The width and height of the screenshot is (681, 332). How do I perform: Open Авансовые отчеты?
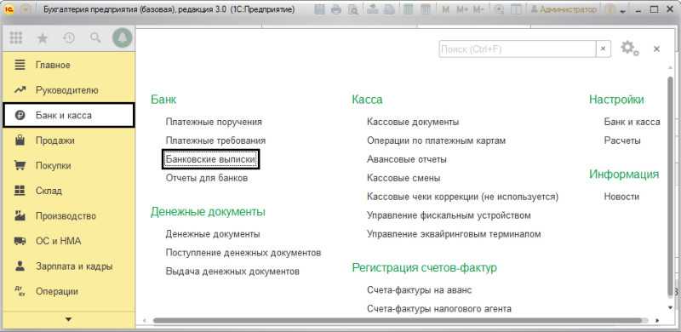coord(407,159)
